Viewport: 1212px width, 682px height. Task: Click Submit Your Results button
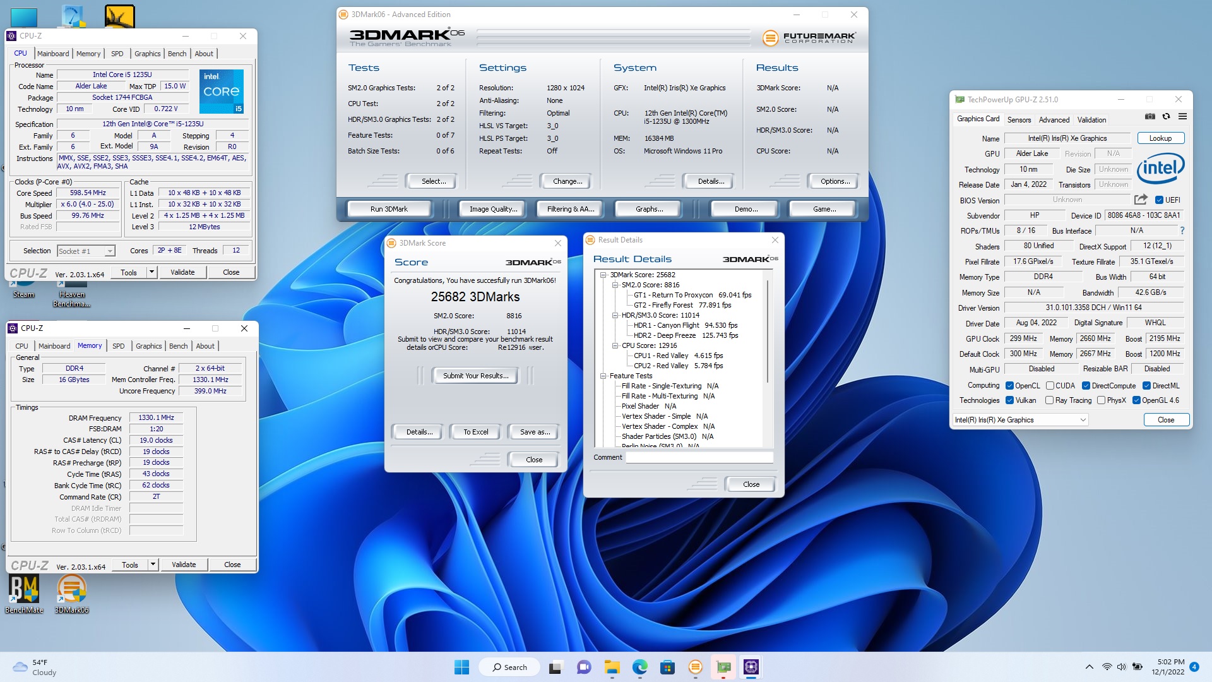point(475,376)
